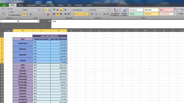Open the Developer tab

coord(78,5)
